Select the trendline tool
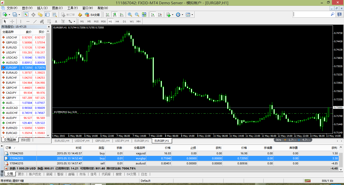This screenshot has height=185, width=344. click(x=35, y=21)
